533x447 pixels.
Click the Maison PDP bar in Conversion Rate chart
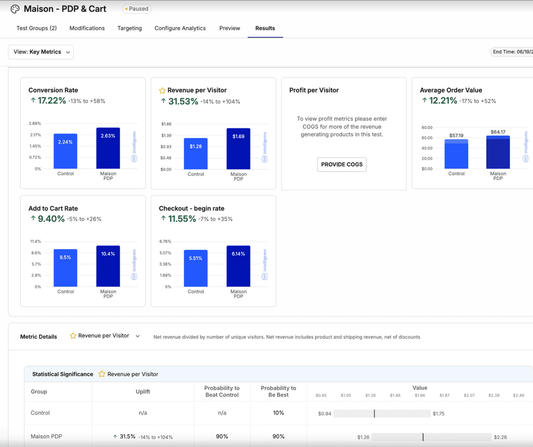(108, 148)
